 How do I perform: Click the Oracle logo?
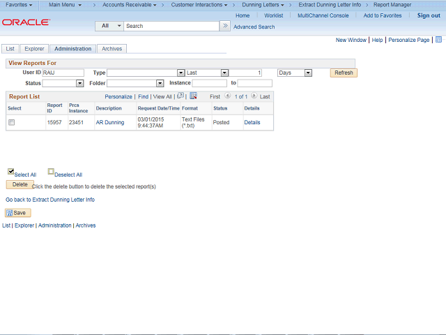[x=26, y=22]
